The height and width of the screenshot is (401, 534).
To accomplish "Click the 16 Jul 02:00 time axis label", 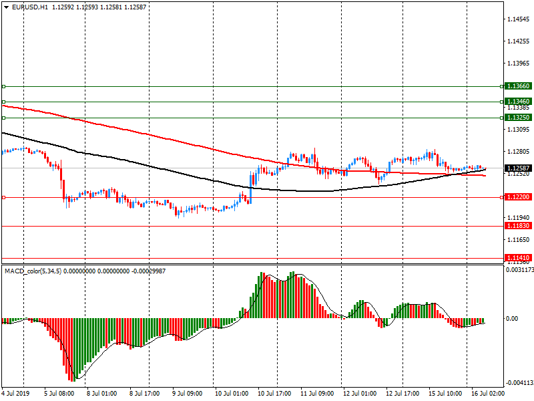I will point(488,393).
